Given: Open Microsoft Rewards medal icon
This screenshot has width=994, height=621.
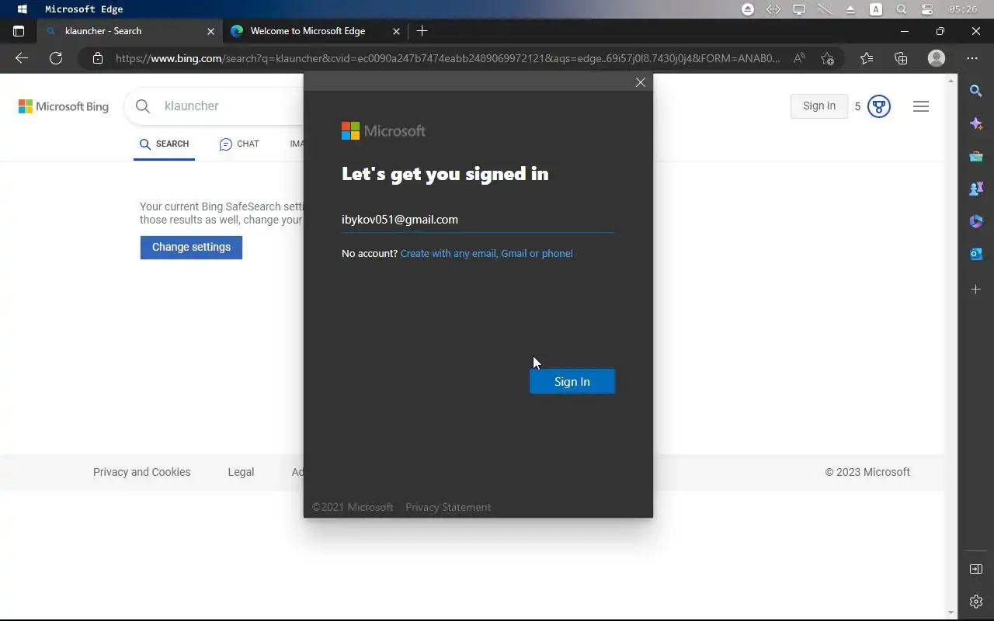Looking at the screenshot, I should (878, 106).
